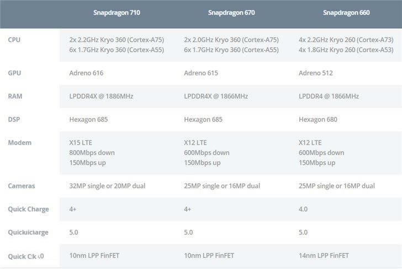Click '4x 1.8GHz Kryo 260 (Cortex-A53)' cell text
This screenshot has height=269, width=402.
click(x=346, y=50)
